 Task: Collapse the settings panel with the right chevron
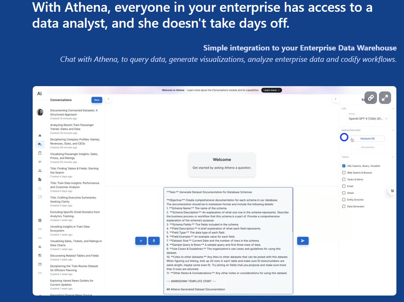tap(336, 99)
